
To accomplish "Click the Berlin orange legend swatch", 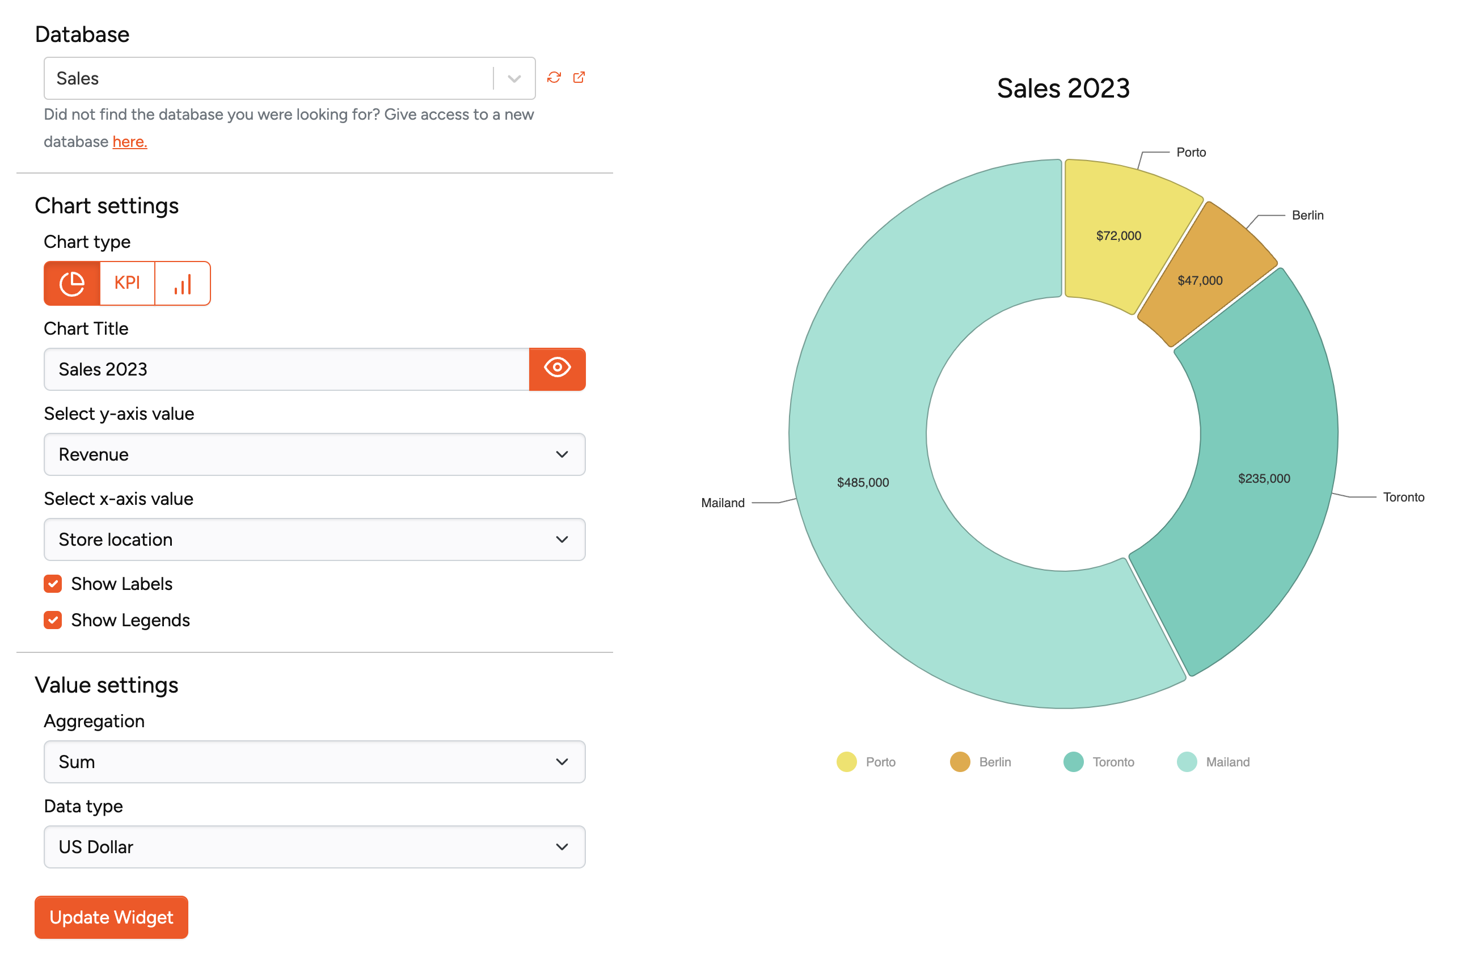I will click(960, 762).
